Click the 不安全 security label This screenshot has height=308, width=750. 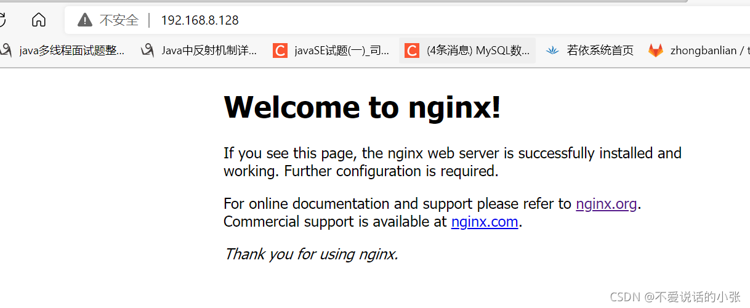119,20
